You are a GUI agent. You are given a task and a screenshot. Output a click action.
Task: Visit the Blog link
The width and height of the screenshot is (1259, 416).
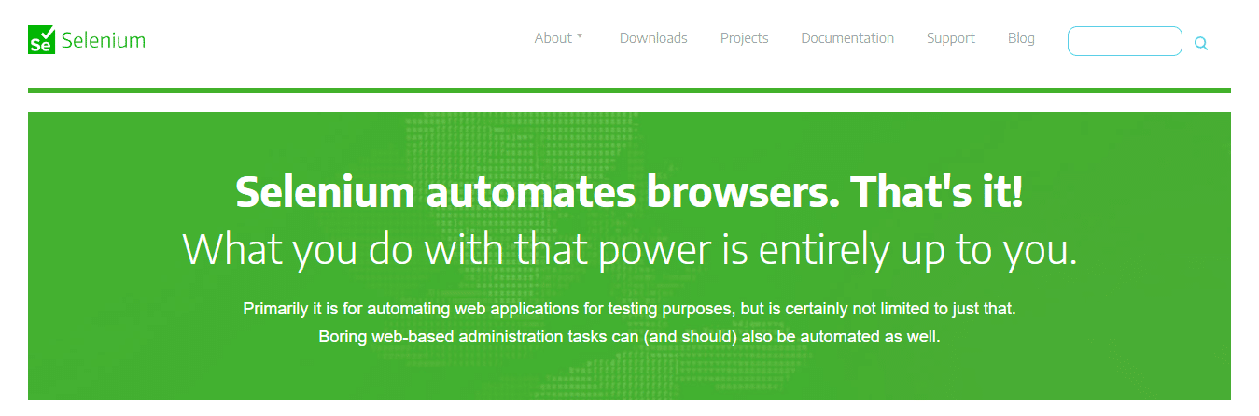coord(1021,38)
